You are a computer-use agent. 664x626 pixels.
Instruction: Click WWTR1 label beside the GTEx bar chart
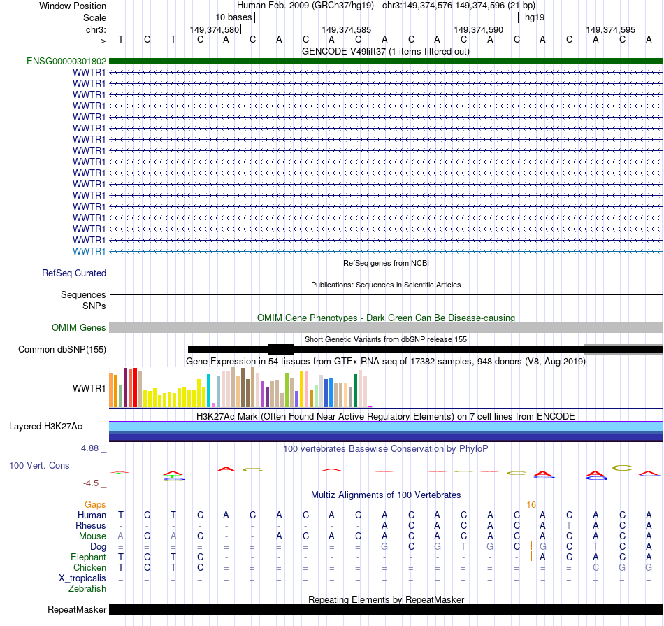[89, 388]
